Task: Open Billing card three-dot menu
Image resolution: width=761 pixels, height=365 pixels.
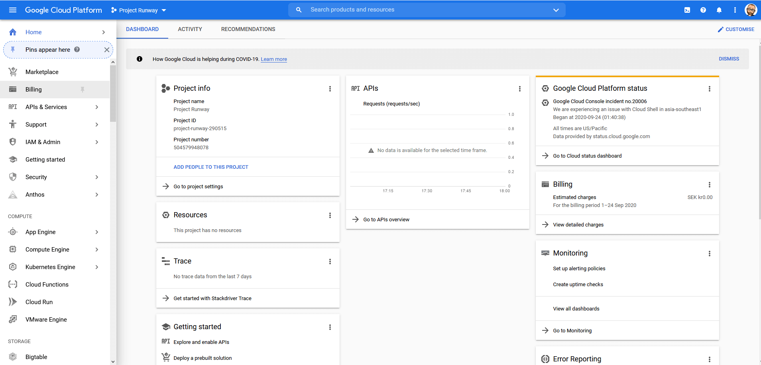Action: 710,185
